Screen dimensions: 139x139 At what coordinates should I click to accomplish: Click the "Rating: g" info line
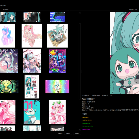click(86, 106)
